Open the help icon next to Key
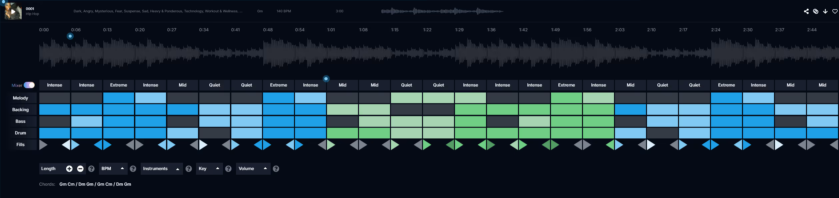Image resolution: width=839 pixels, height=198 pixels. 228,169
